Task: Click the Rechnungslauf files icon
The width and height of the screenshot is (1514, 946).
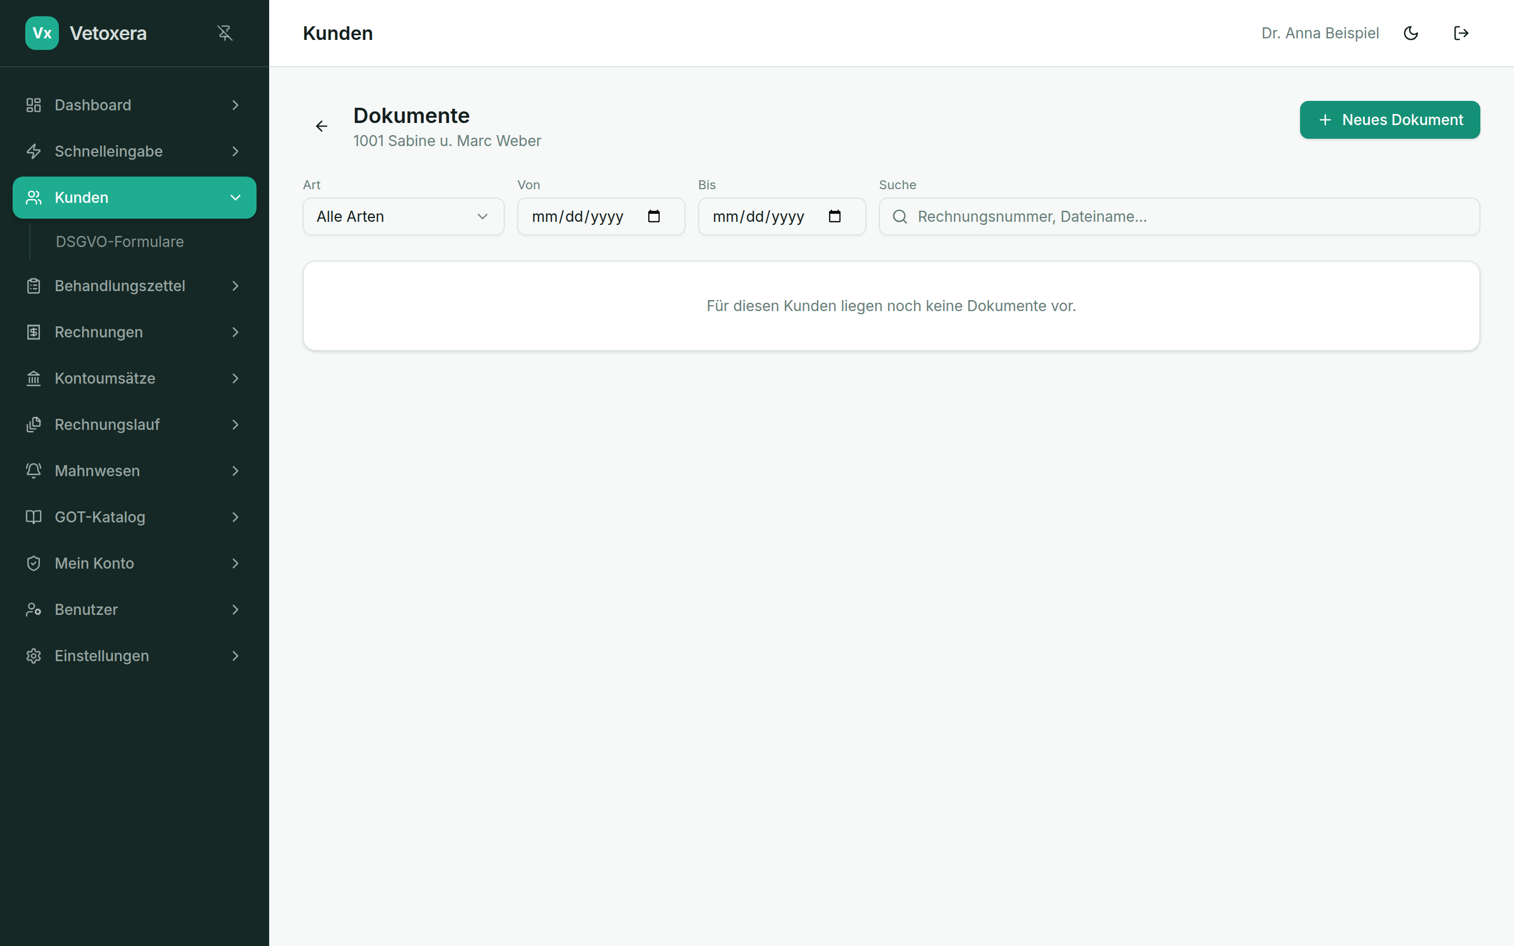Action: [x=34, y=425]
